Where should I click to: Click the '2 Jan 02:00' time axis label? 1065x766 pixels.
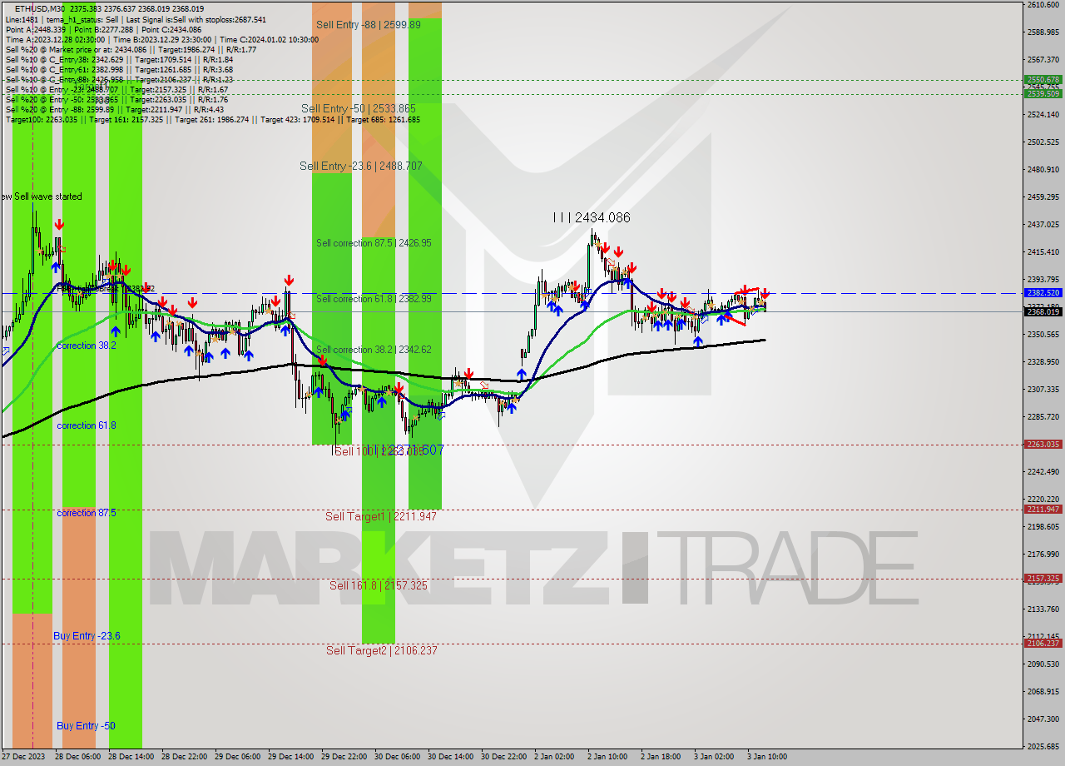click(554, 757)
